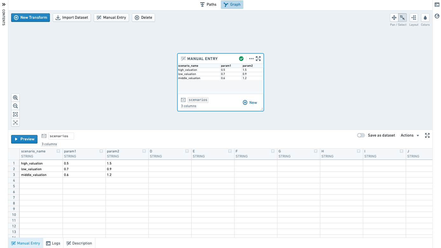The width and height of the screenshot is (441, 248).
Task: Switch to the Description bottom tab
Action: pyautogui.click(x=79, y=243)
